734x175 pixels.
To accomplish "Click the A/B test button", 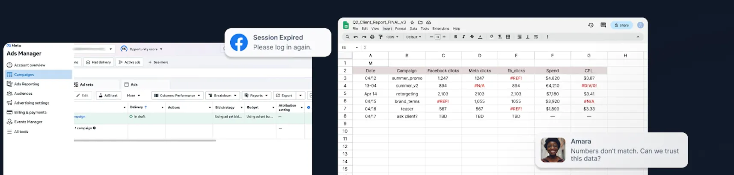I will (x=108, y=96).
